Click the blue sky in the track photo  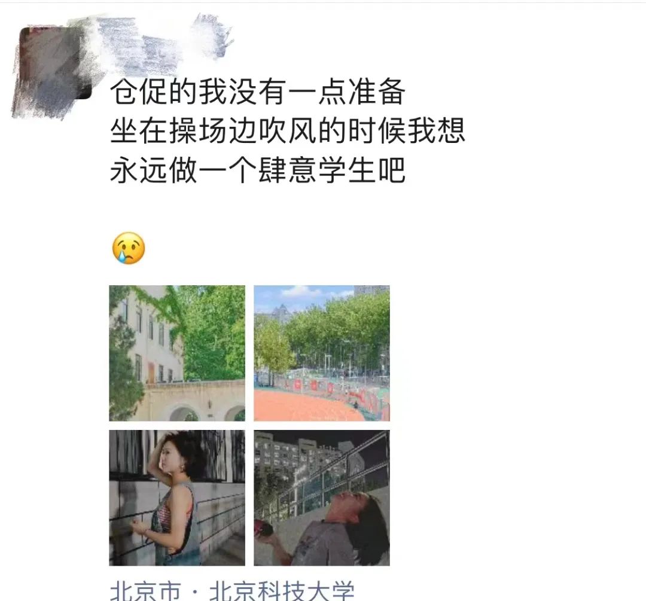point(305,296)
